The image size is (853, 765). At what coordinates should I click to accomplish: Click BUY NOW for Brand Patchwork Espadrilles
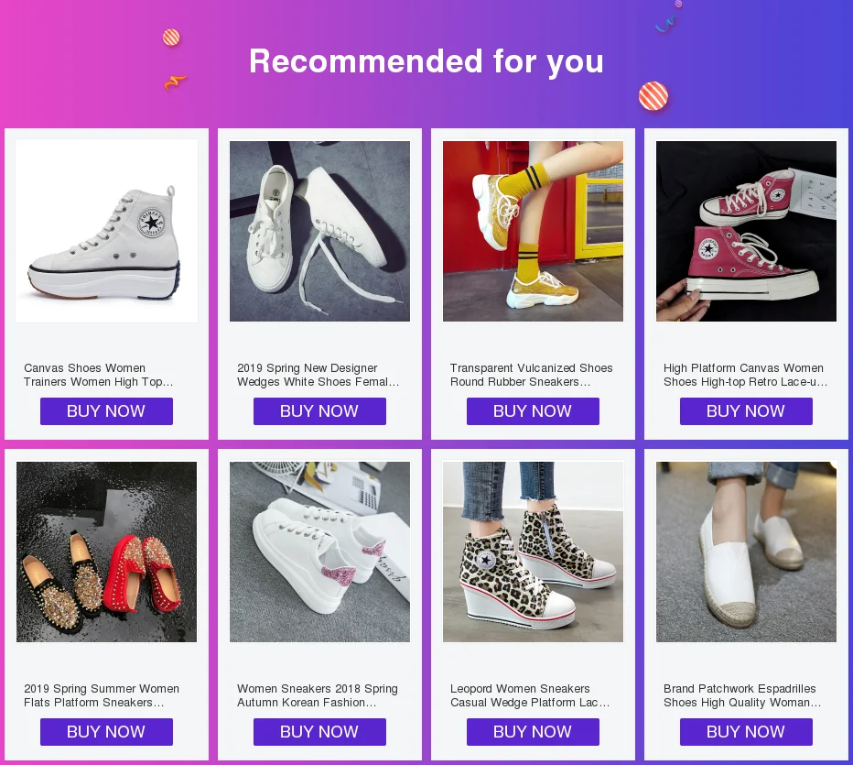[747, 732]
